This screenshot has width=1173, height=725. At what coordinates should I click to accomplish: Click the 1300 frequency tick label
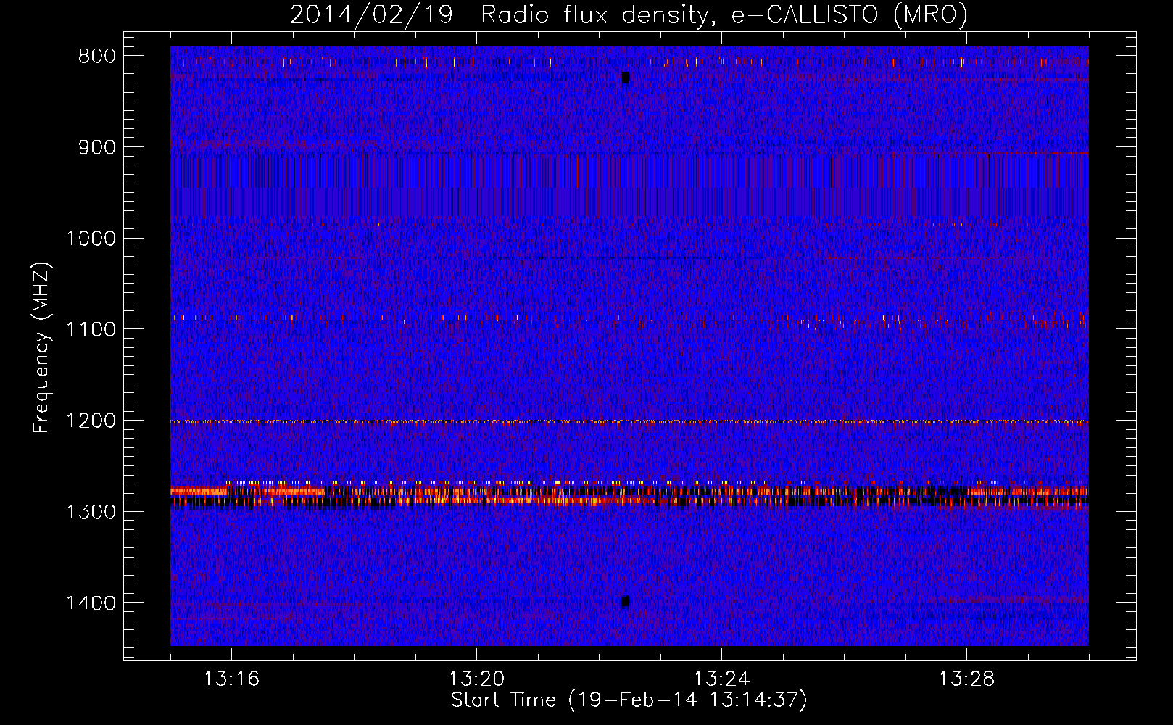coord(91,512)
